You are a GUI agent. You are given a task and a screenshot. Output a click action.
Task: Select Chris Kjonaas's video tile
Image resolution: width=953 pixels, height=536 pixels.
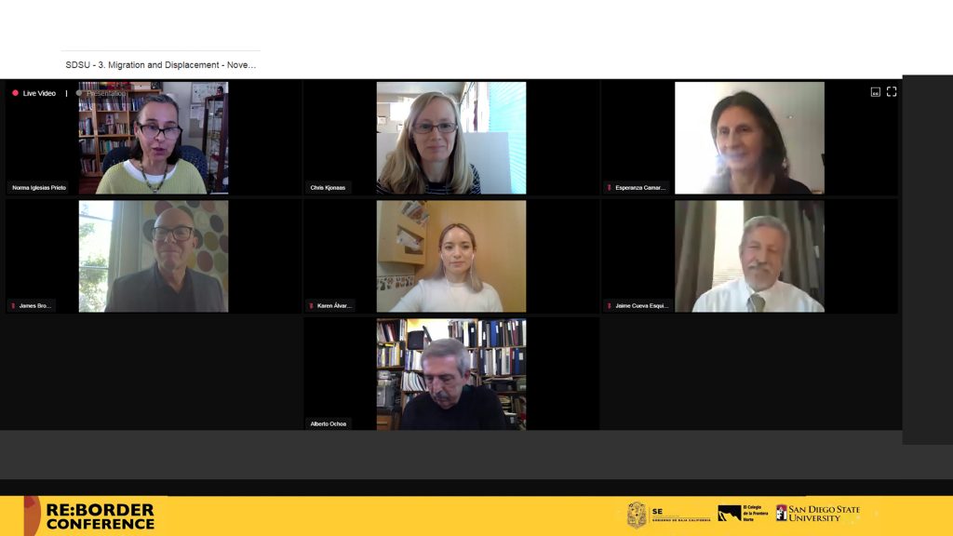451,138
